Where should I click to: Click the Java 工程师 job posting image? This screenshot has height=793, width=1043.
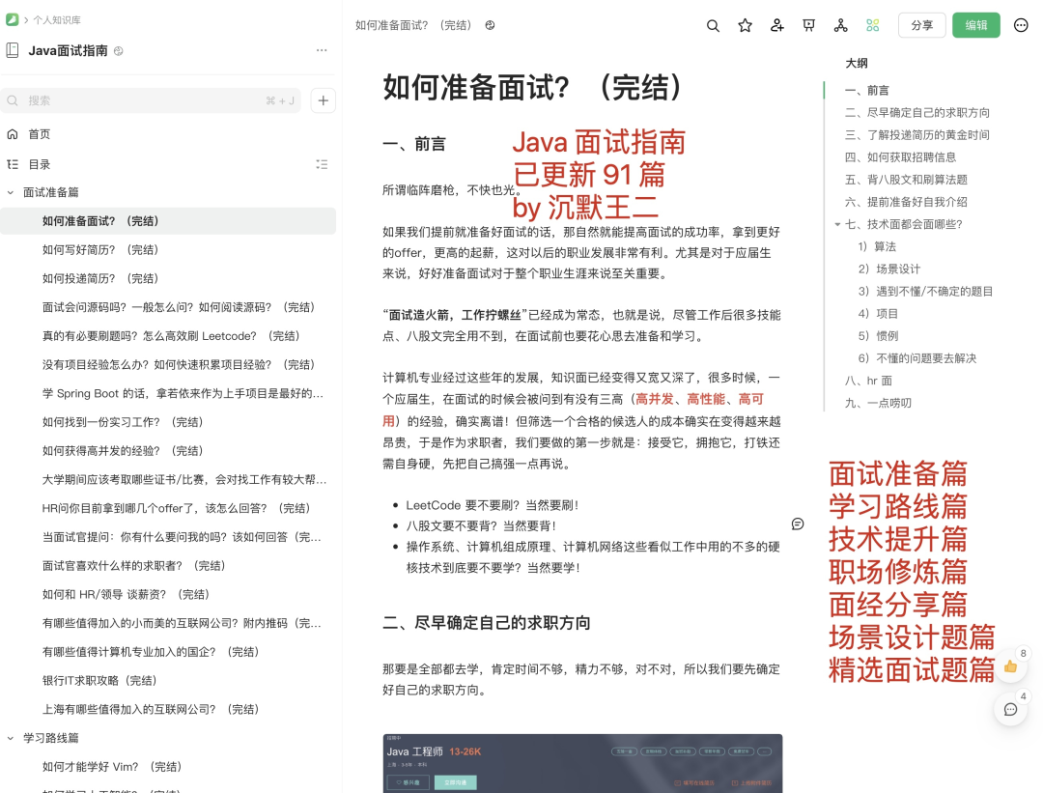582,763
